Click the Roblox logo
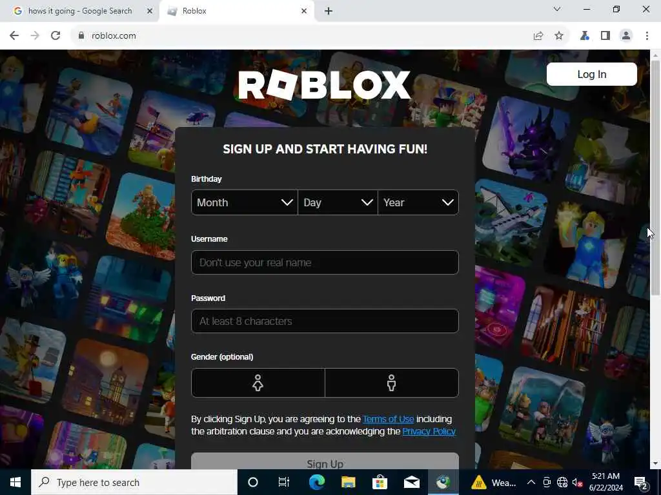Screen dimensions: 661x495 pos(325,85)
